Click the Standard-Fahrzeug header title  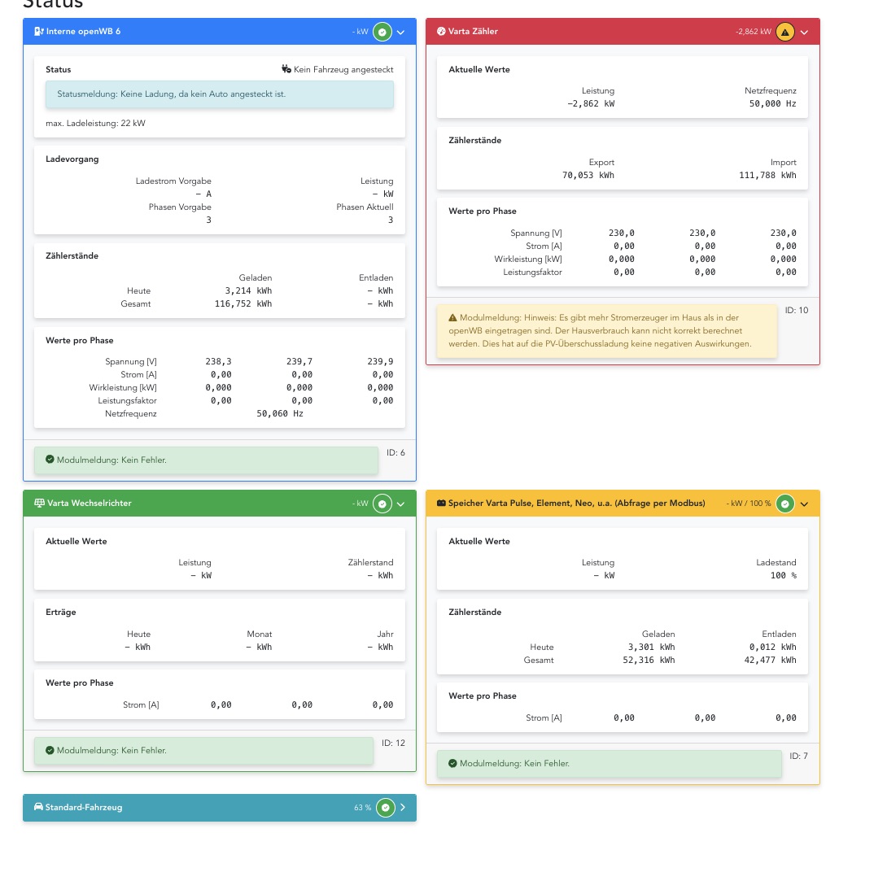(84, 807)
